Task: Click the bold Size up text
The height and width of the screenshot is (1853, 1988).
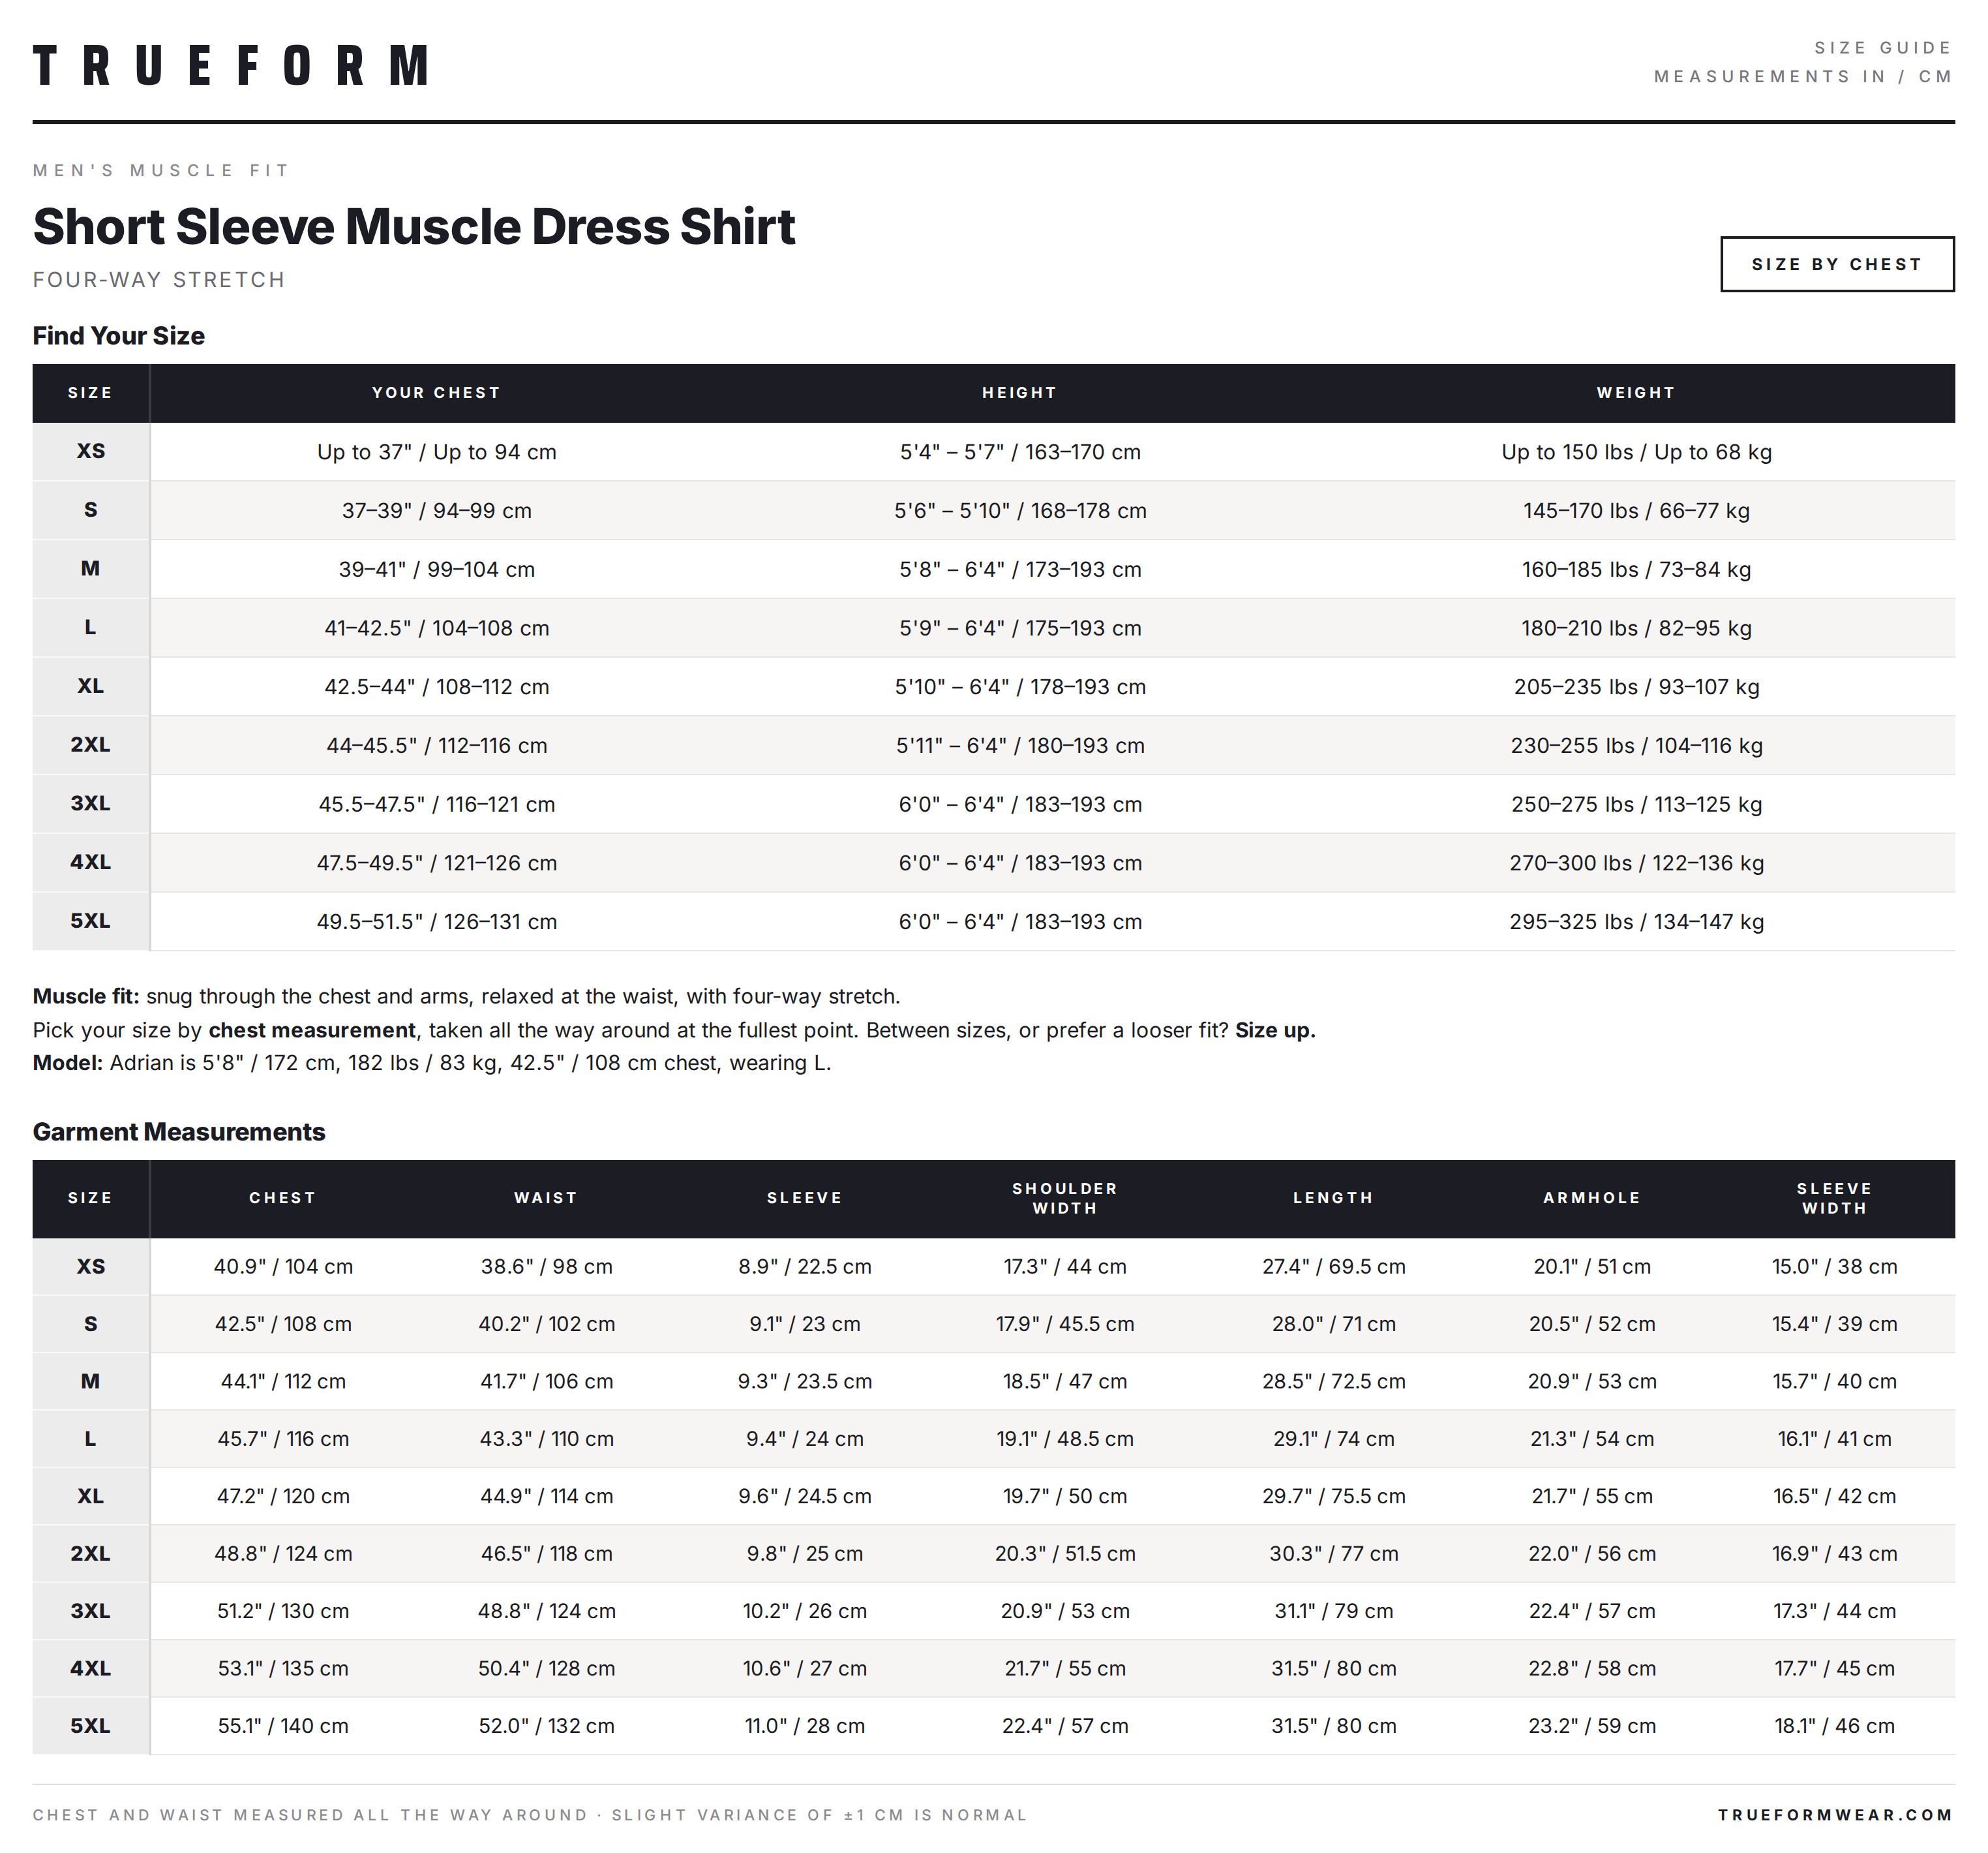Action: click(1275, 1030)
